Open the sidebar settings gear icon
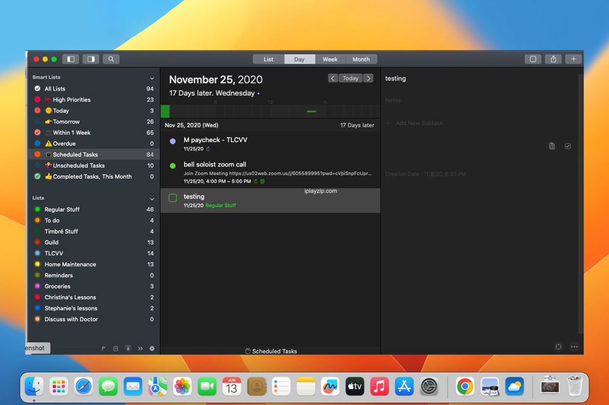This screenshot has width=609, height=405. coord(152,348)
